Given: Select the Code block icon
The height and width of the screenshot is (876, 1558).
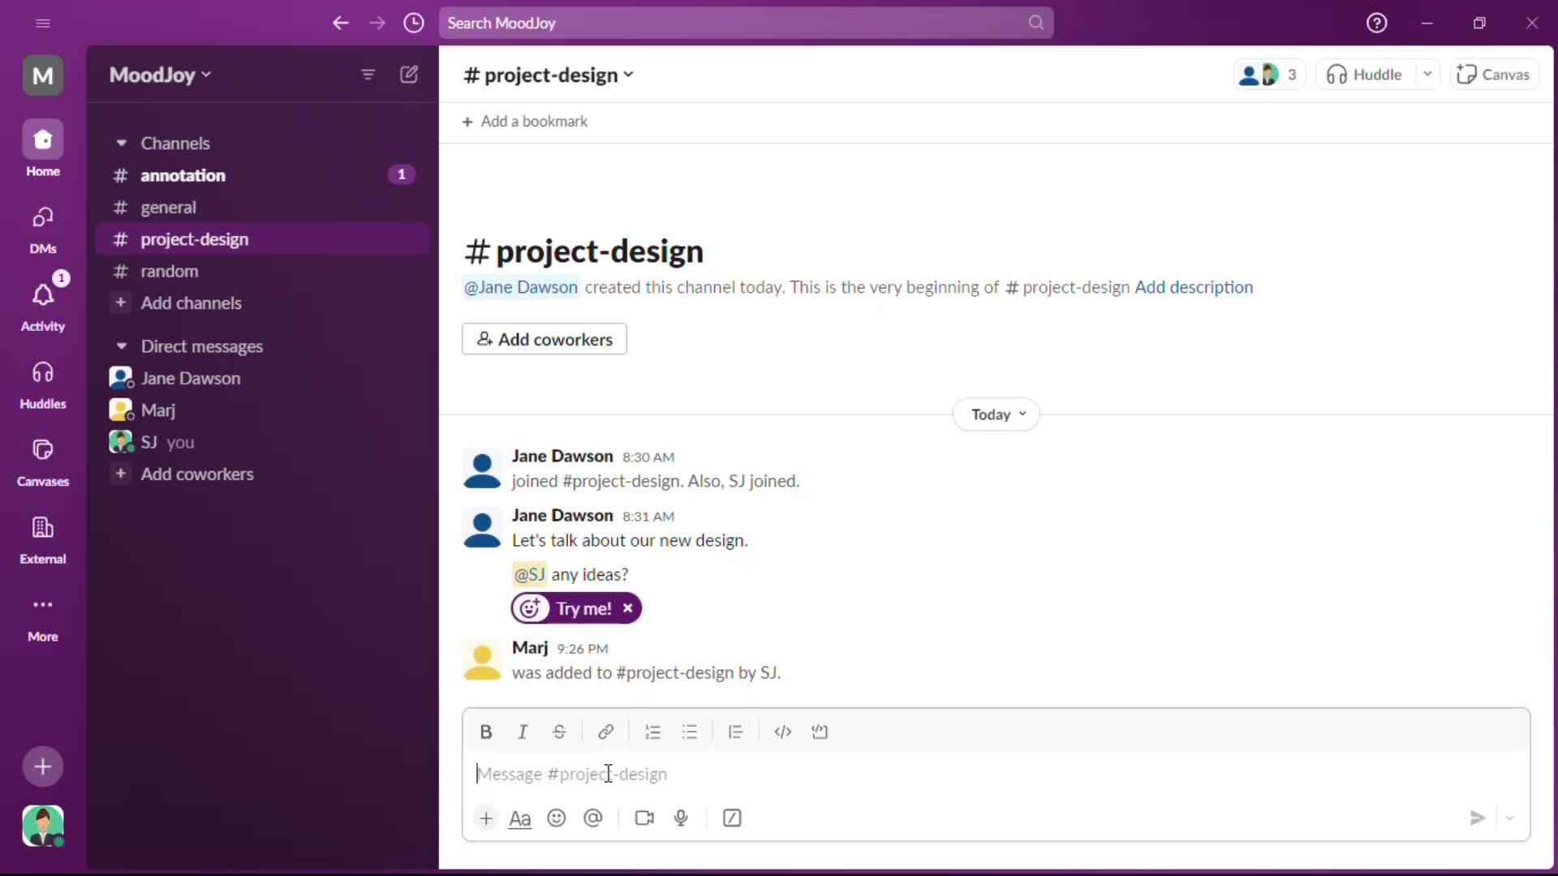Looking at the screenshot, I should (820, 732).
